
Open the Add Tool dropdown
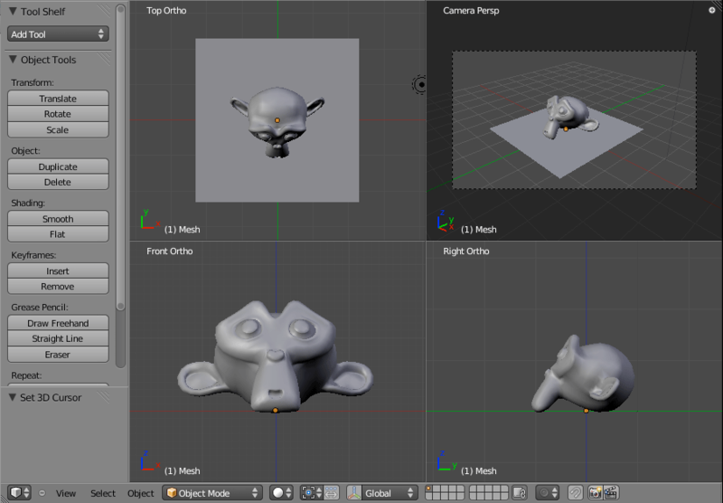(x=58, y=34)
